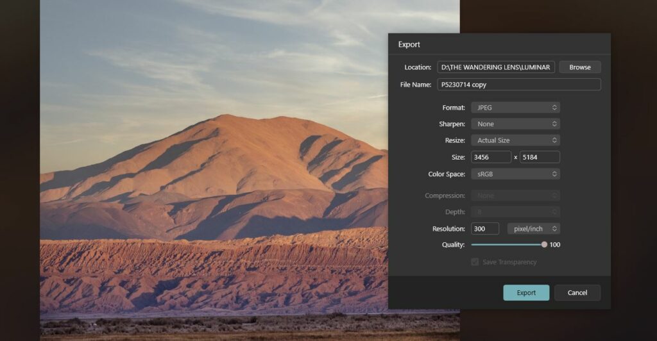Click the Quality slider handle
The image size is (657, 341).
[x=544, y=244]
